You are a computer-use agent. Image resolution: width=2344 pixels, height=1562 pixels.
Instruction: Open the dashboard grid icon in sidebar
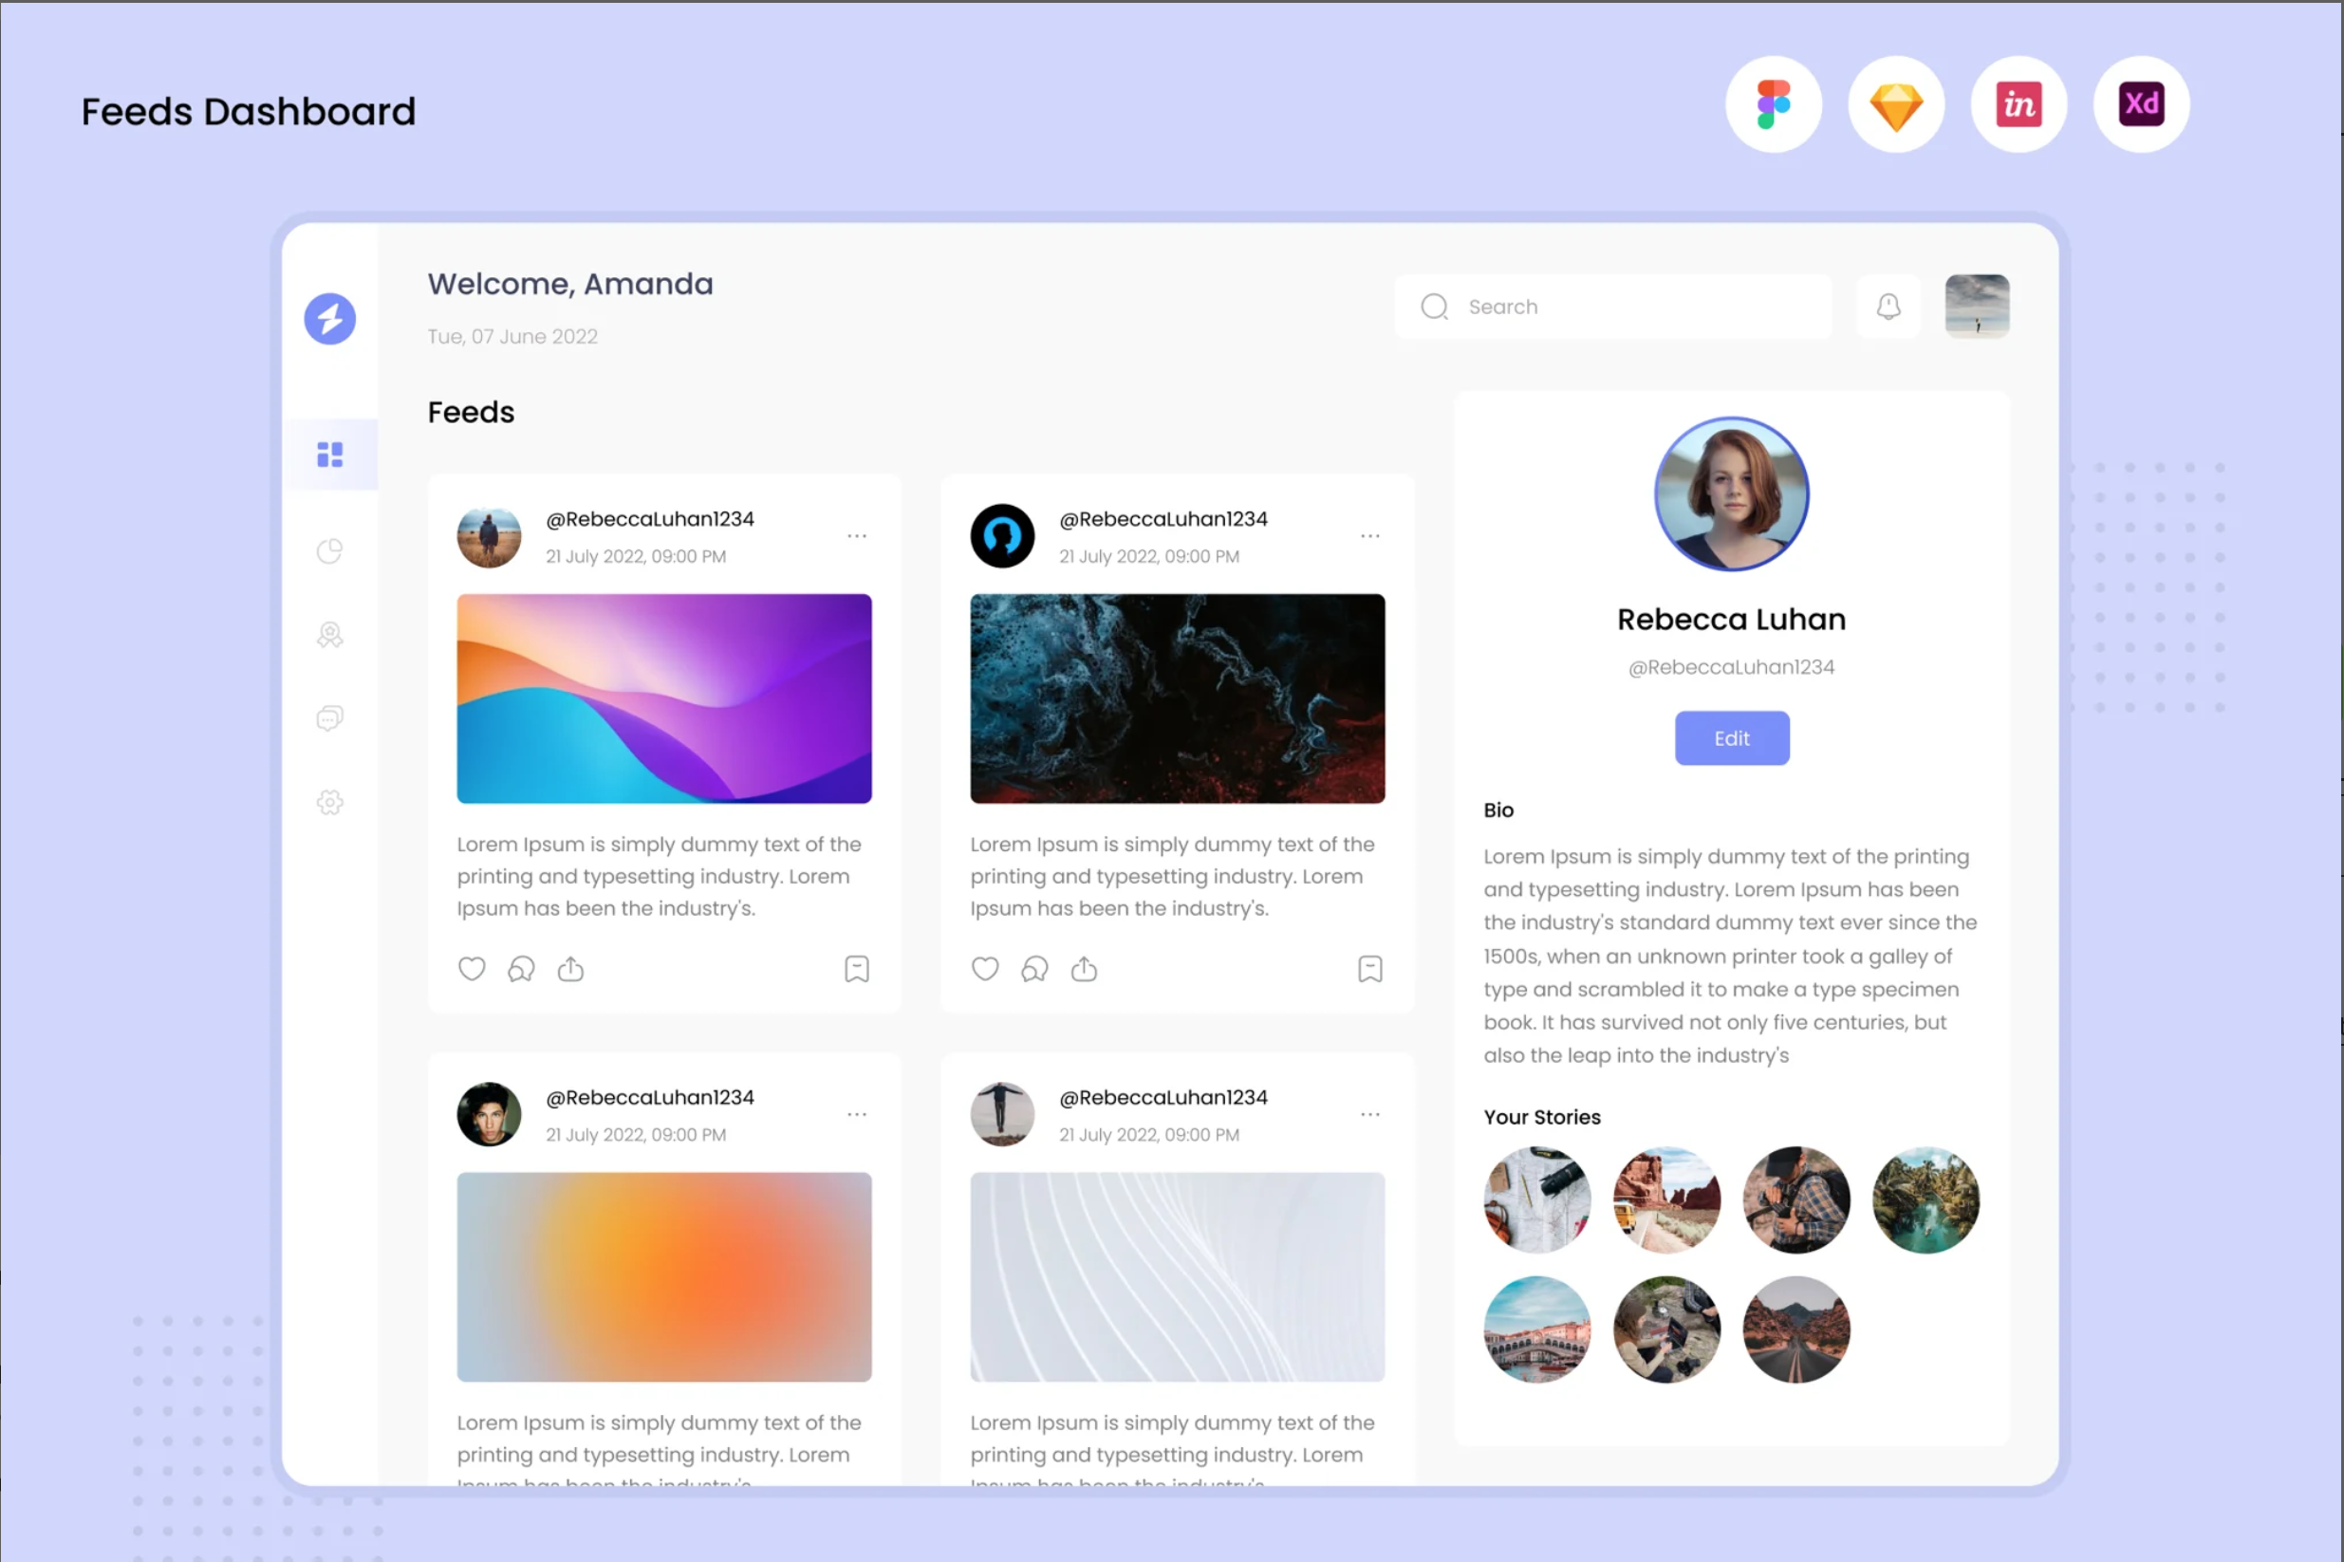(329, 455)
